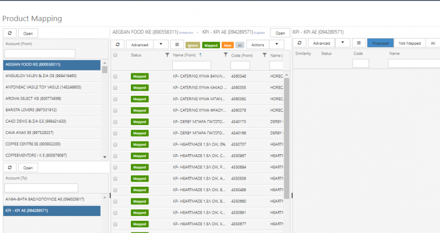
Task: Check the row with code 4360348
Action: pos(115,77)
